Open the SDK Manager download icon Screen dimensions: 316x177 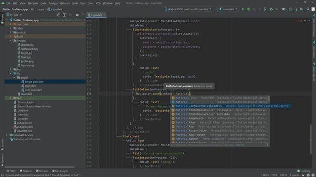coord(301,9)
